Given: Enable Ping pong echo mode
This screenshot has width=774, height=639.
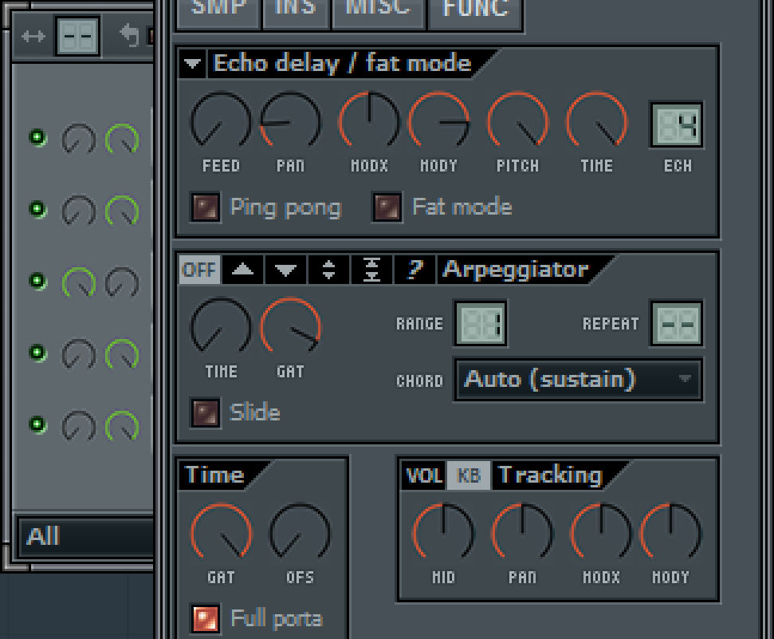Looking at the screenshot, I should pyautogui.click(x=205, y=207).
